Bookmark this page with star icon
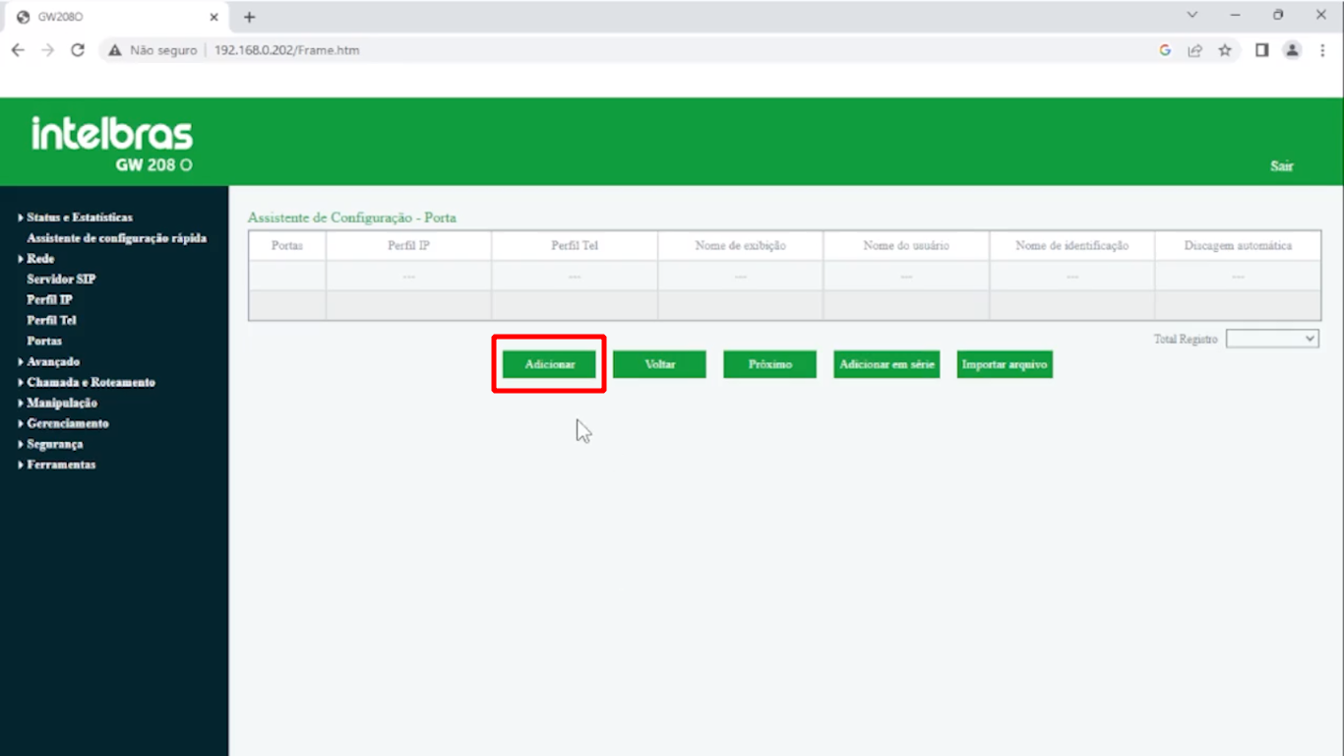This screenshot has height=756, width=1344. click(x=1225, y=50)
